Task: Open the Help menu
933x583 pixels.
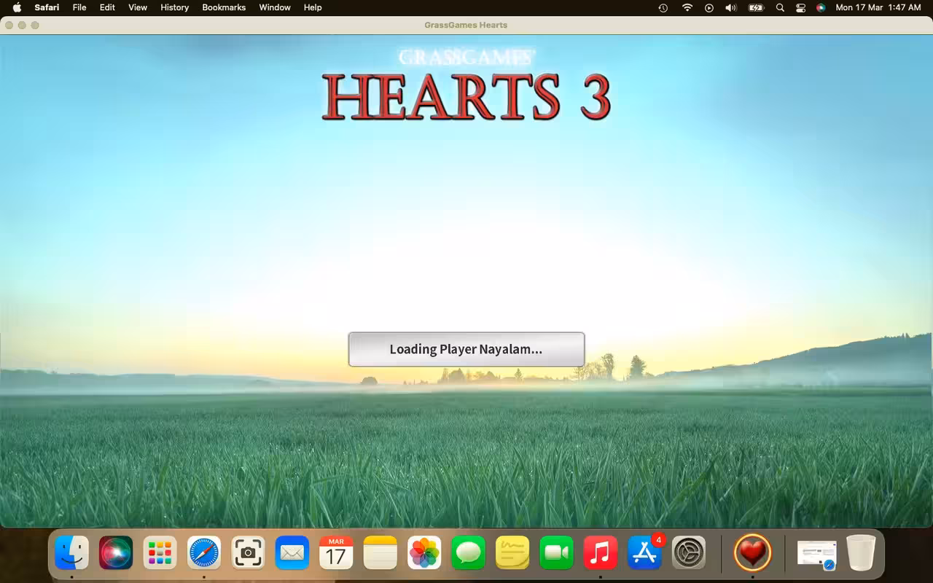Action: (x=313, y=7)
